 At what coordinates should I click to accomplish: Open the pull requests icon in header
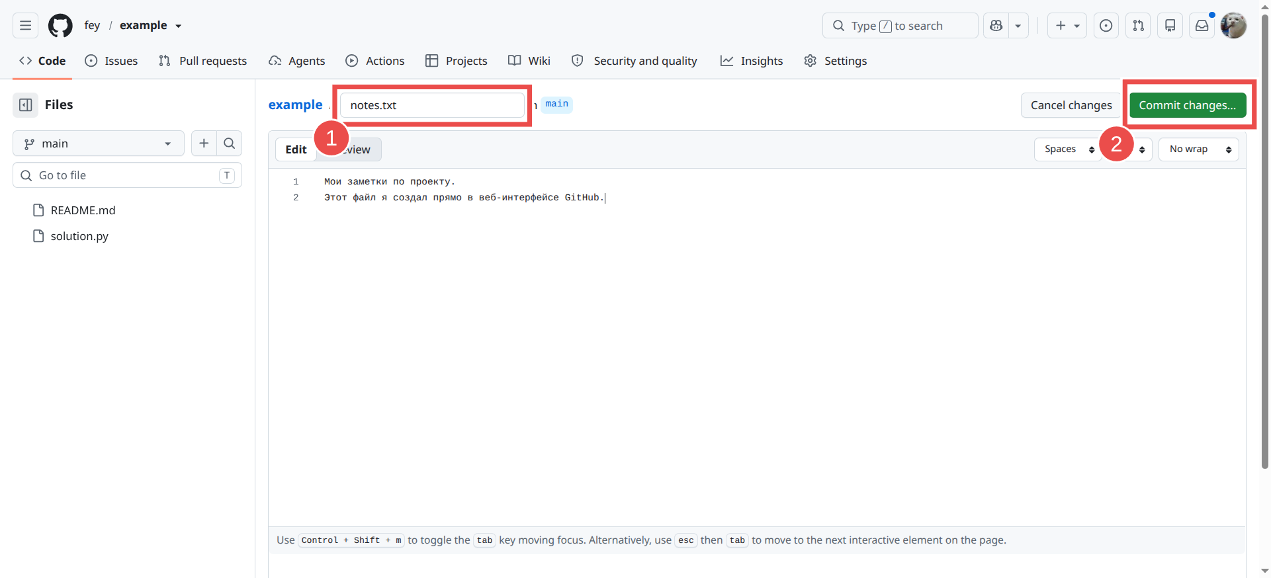point(1138,26)
